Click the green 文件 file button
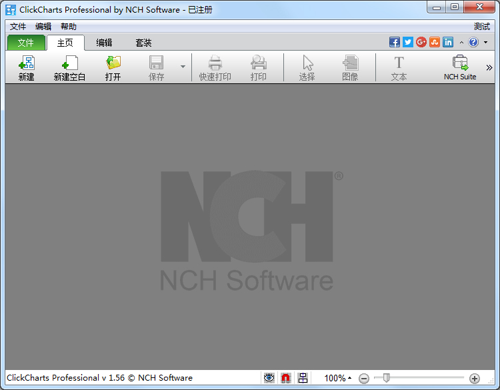This screenshot has height=390, width=500. tap(26, 43)
